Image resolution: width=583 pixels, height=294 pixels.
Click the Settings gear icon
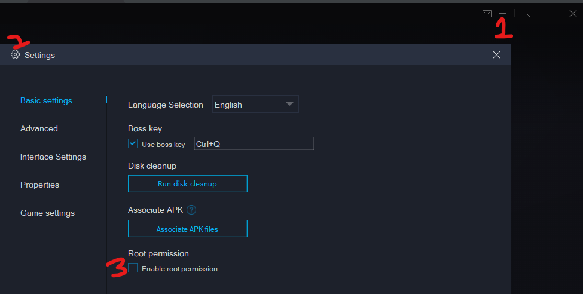15,55
